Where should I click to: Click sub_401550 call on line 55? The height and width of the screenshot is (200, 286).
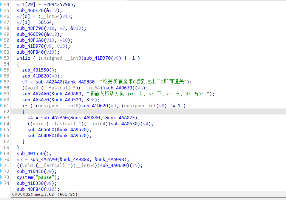click(x=35, y=70)
